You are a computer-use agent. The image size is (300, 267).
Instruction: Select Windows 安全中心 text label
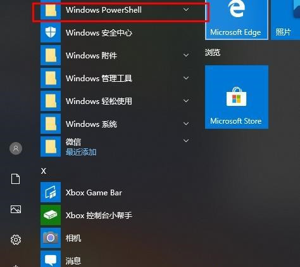pos(99,33)
